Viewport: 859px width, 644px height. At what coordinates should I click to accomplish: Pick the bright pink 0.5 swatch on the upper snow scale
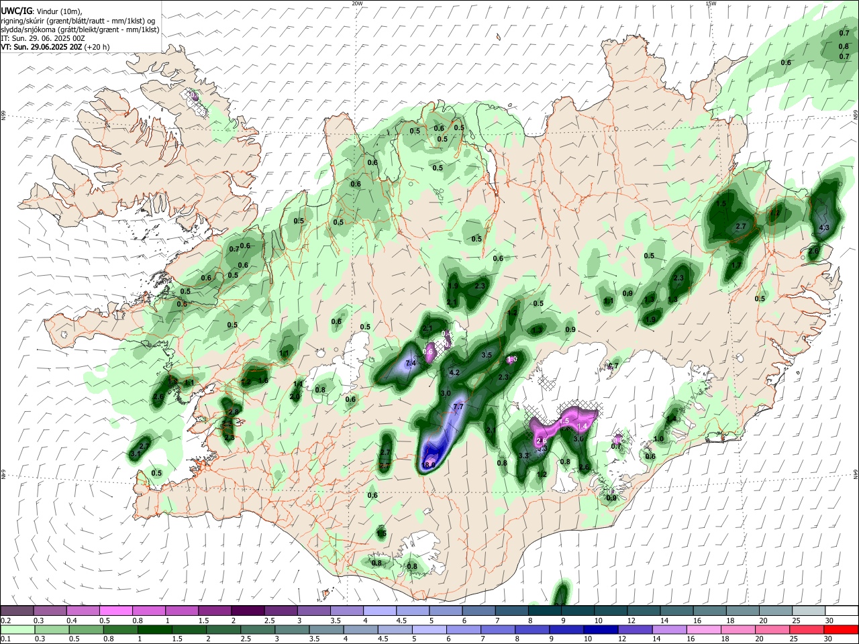[x=115, y=610]
